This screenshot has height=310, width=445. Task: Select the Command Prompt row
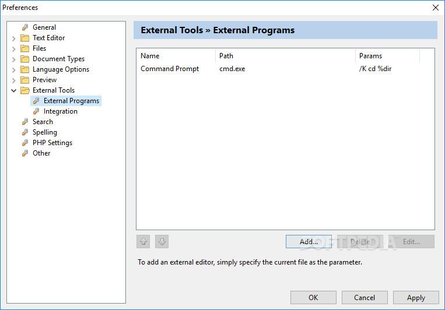(x=285, y=69)
